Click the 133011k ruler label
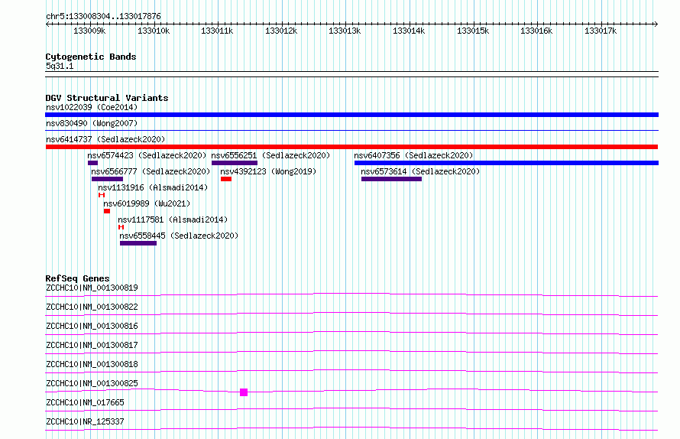Viewport: 680px width, 439px height. pyautogui.click(x=217, y=31)
